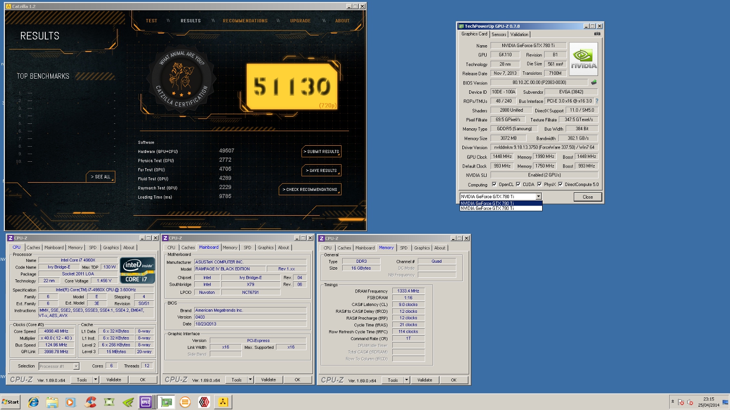Click Validate in the Memory CPU-Z window
This screenshot has width=730, height=410.
425,380
